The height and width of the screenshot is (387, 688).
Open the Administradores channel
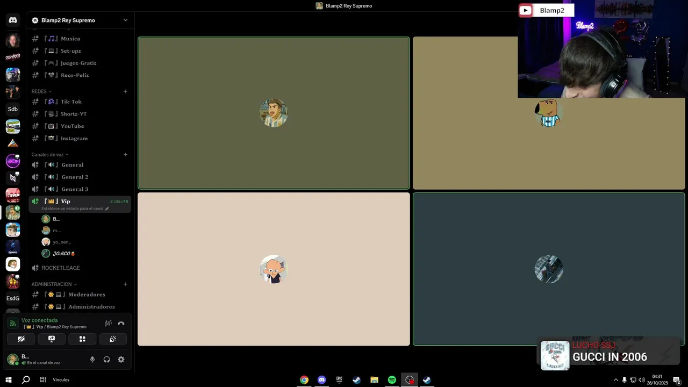(80, 306)
